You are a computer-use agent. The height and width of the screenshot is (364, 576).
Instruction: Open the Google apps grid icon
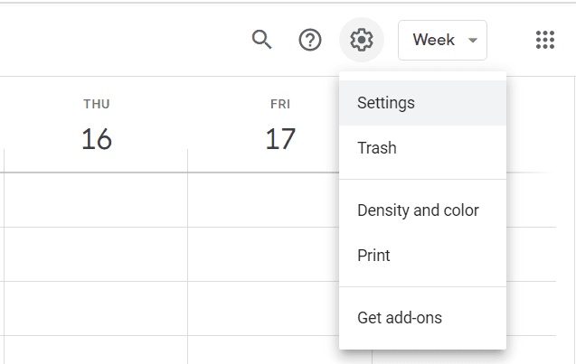[x=544, y=40]
